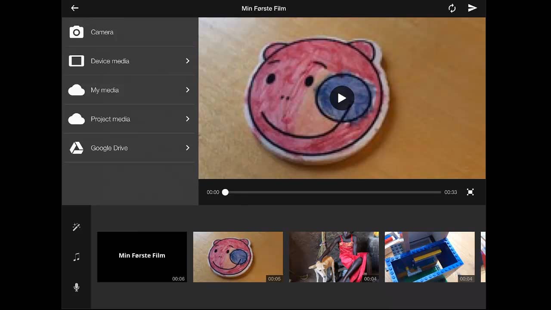Tap the Google Drive logo icon
The image size is (551, 310).
point(77,148)
